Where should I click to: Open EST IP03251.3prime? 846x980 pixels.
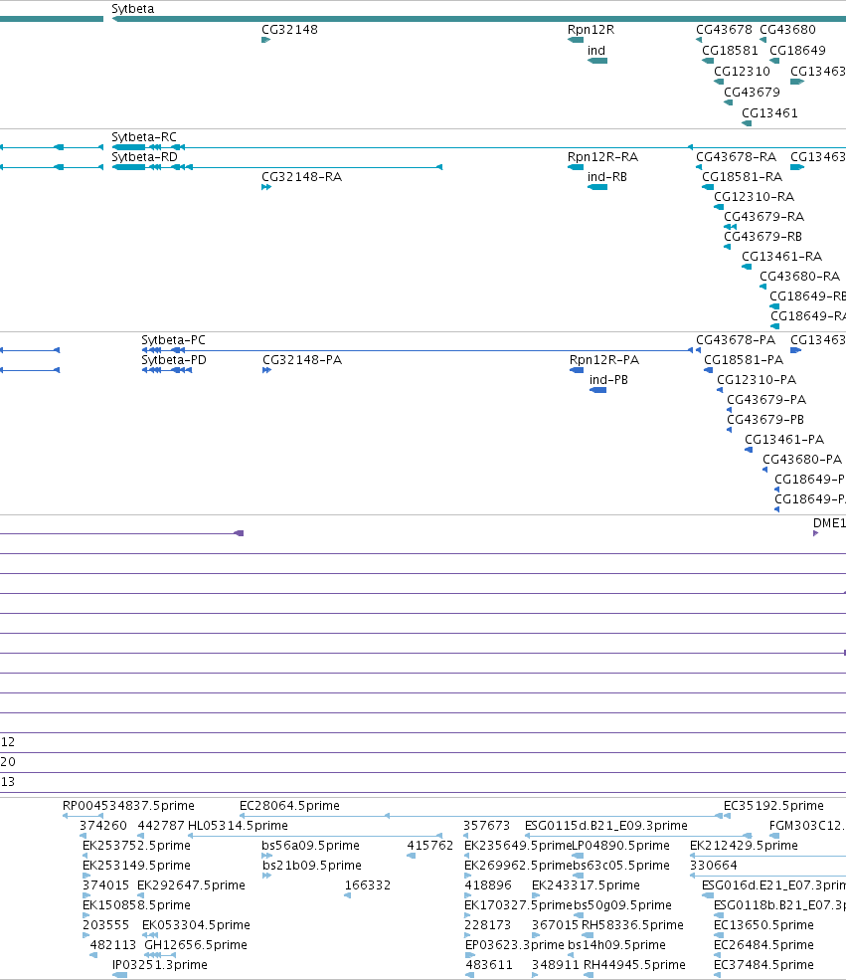click(x=160, y=965)
